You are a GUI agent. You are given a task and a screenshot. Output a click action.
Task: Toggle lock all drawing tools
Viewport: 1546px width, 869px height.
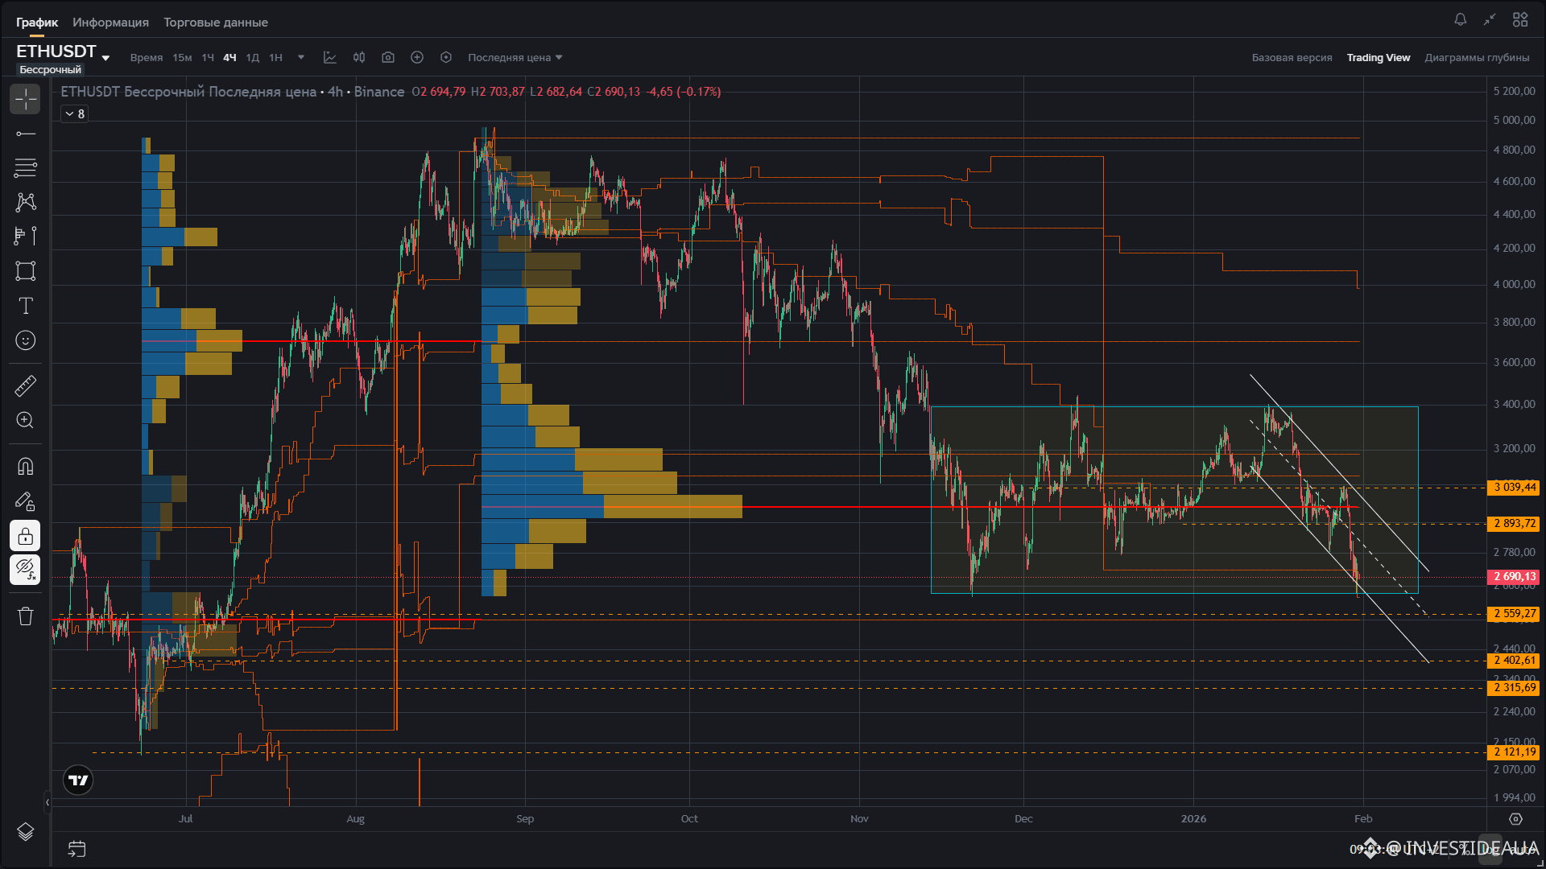click(x=25, y=536)
